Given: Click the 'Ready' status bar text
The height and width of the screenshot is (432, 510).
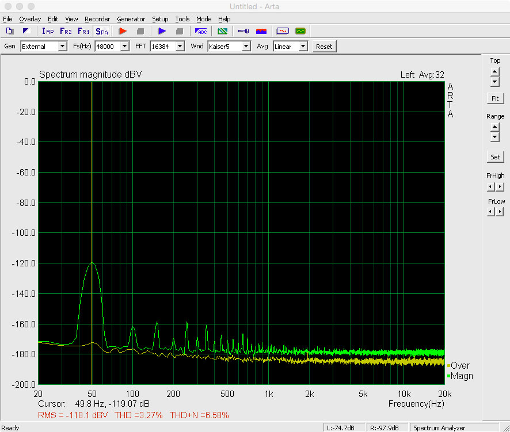Looking at the screenshot, I should [10, 428].
